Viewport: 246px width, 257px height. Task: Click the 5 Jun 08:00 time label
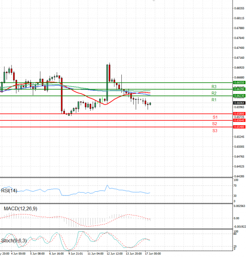37,254
